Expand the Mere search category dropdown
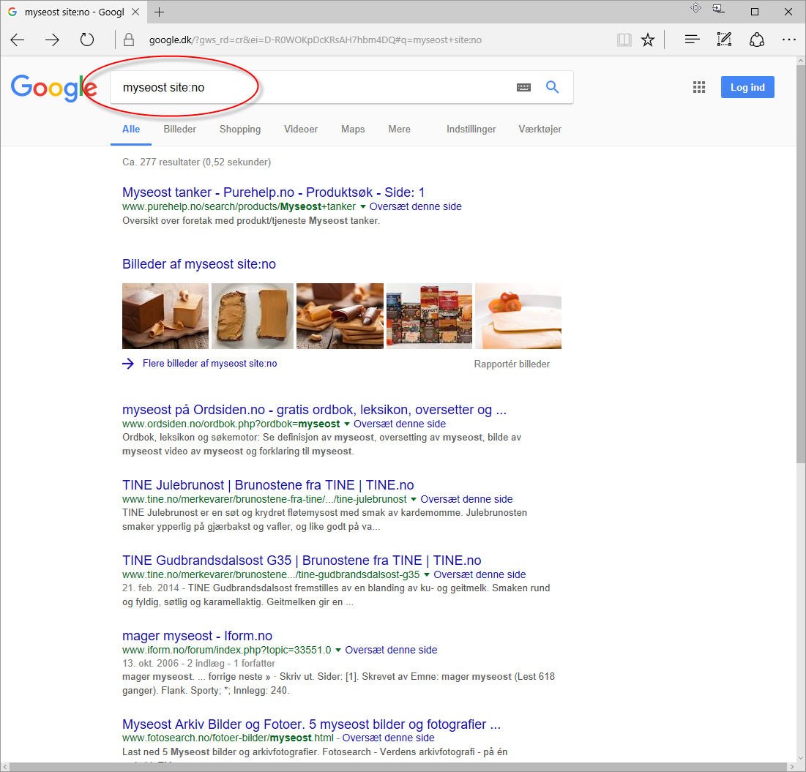The height and width of the screenshot is (772, 806). 399,129
